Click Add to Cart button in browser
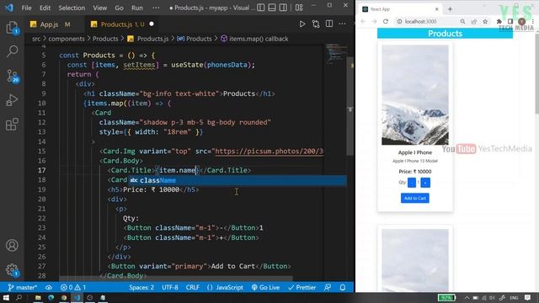The image size is (539, 303). pyautogui.click(x=415, y=199)
